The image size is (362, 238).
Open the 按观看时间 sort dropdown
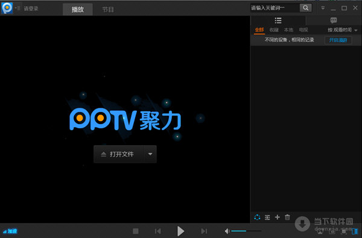(343, 30)
